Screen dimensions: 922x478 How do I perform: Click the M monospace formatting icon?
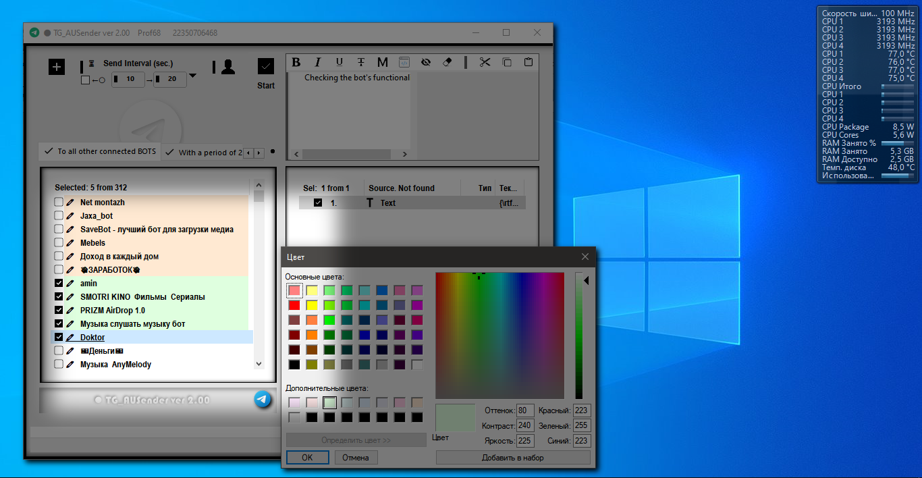pos(383,62)
